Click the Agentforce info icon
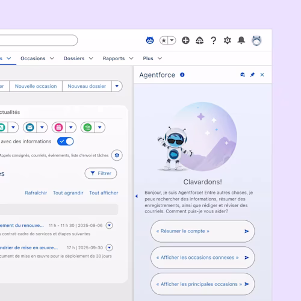 click(182, 75)
